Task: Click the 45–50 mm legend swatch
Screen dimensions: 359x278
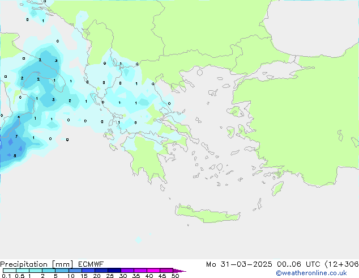Action: (x=166, y=271)
